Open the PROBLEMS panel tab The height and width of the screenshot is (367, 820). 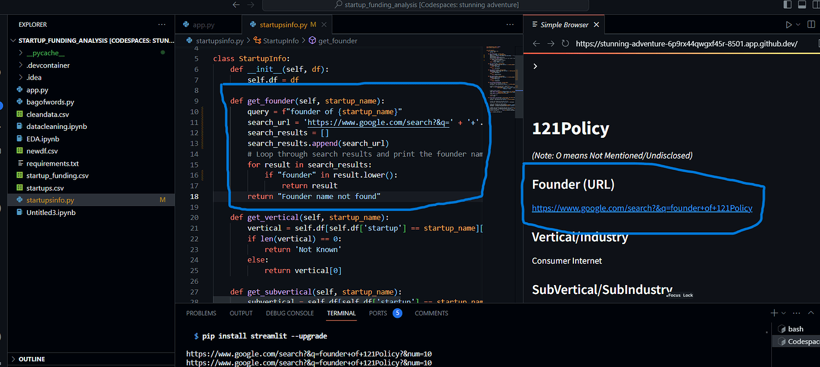(x=201, y=313)
